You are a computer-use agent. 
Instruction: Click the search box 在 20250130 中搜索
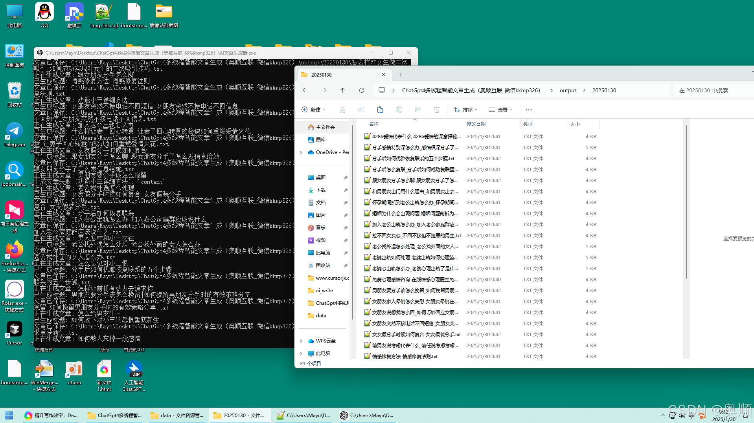(x=714, y=90)
